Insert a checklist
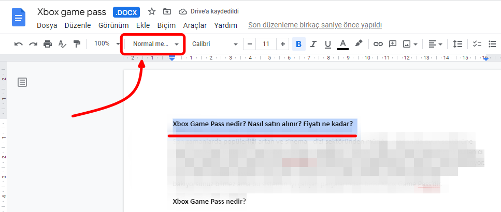 (x=477, y=44)
